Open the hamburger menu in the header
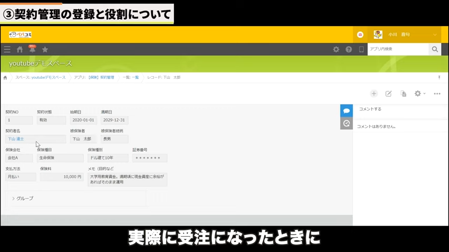The width and height of the screenshot is (449, 252). coord(7,49)
